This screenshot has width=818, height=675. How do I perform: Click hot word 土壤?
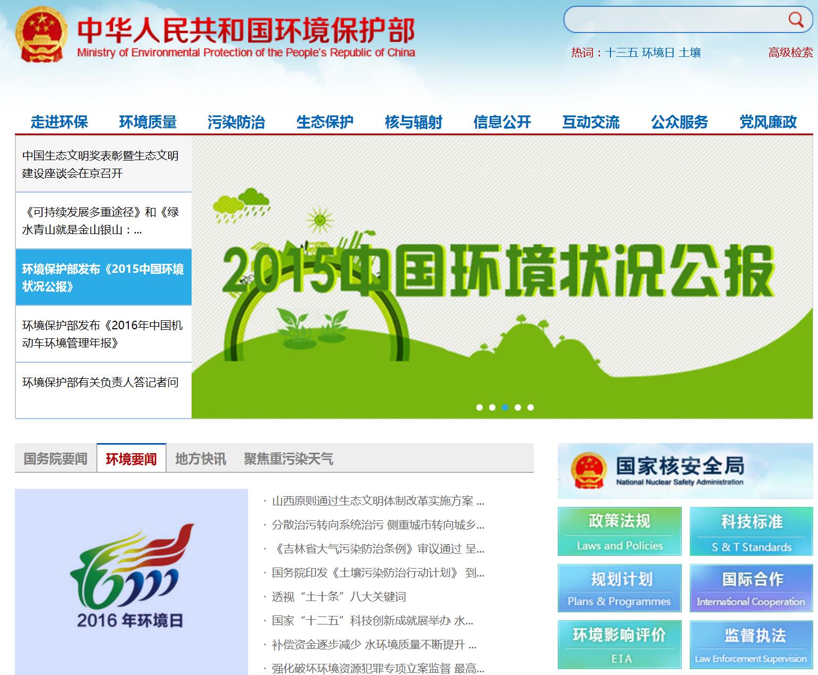(690, 53)
